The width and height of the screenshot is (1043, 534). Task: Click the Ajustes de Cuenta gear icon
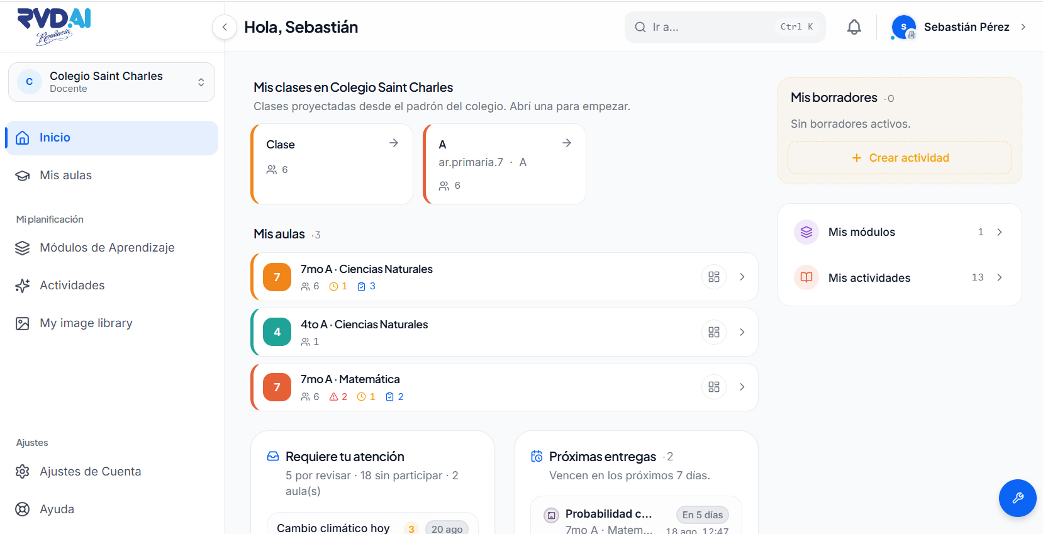[x=23, y=472]
